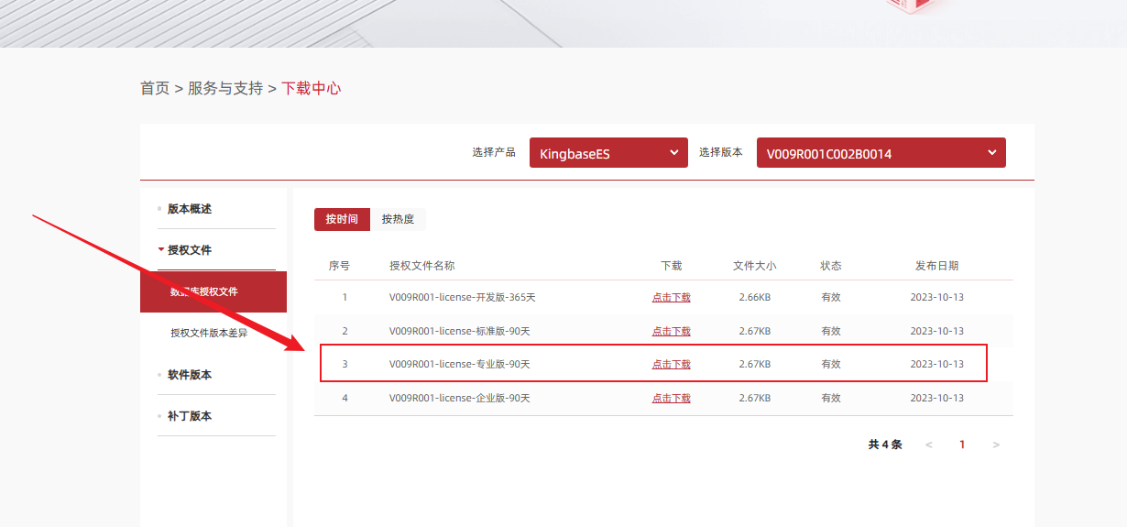This screenshot has height=527, width=1127.
Task: Click V009R001-license-企业版-90天 file name
Action: [x=460, y=398]
